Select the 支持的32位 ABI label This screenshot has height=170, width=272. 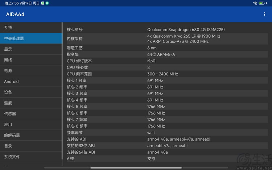point(81,146)
